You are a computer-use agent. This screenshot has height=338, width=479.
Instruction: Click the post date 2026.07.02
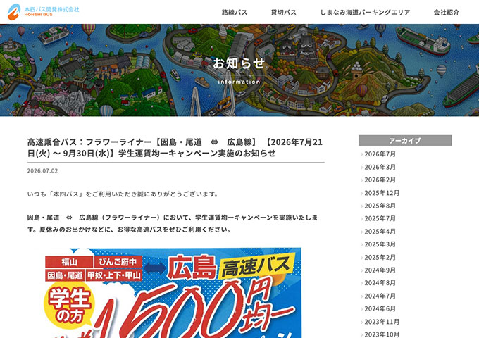(42, 170)
